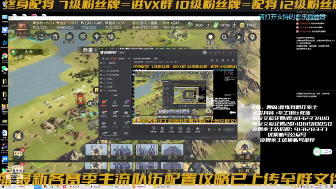Click the 贡 round button in game toolbar
Screen dimensions: 336x189
click(x=55, y=36)
